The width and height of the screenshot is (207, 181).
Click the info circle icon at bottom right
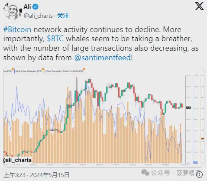199,175
